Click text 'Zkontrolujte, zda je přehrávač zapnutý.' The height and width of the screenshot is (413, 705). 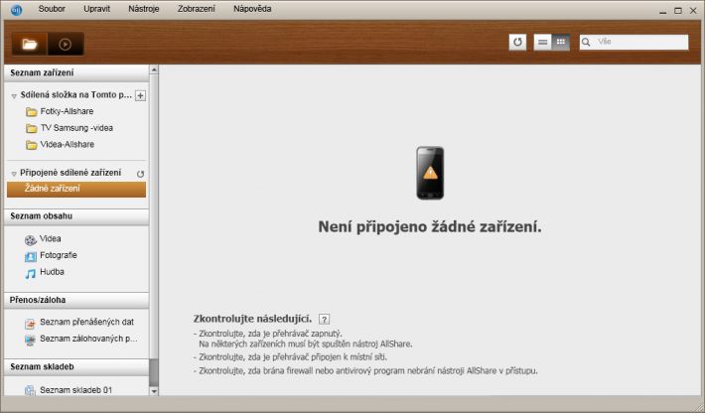tap(270, 334)
